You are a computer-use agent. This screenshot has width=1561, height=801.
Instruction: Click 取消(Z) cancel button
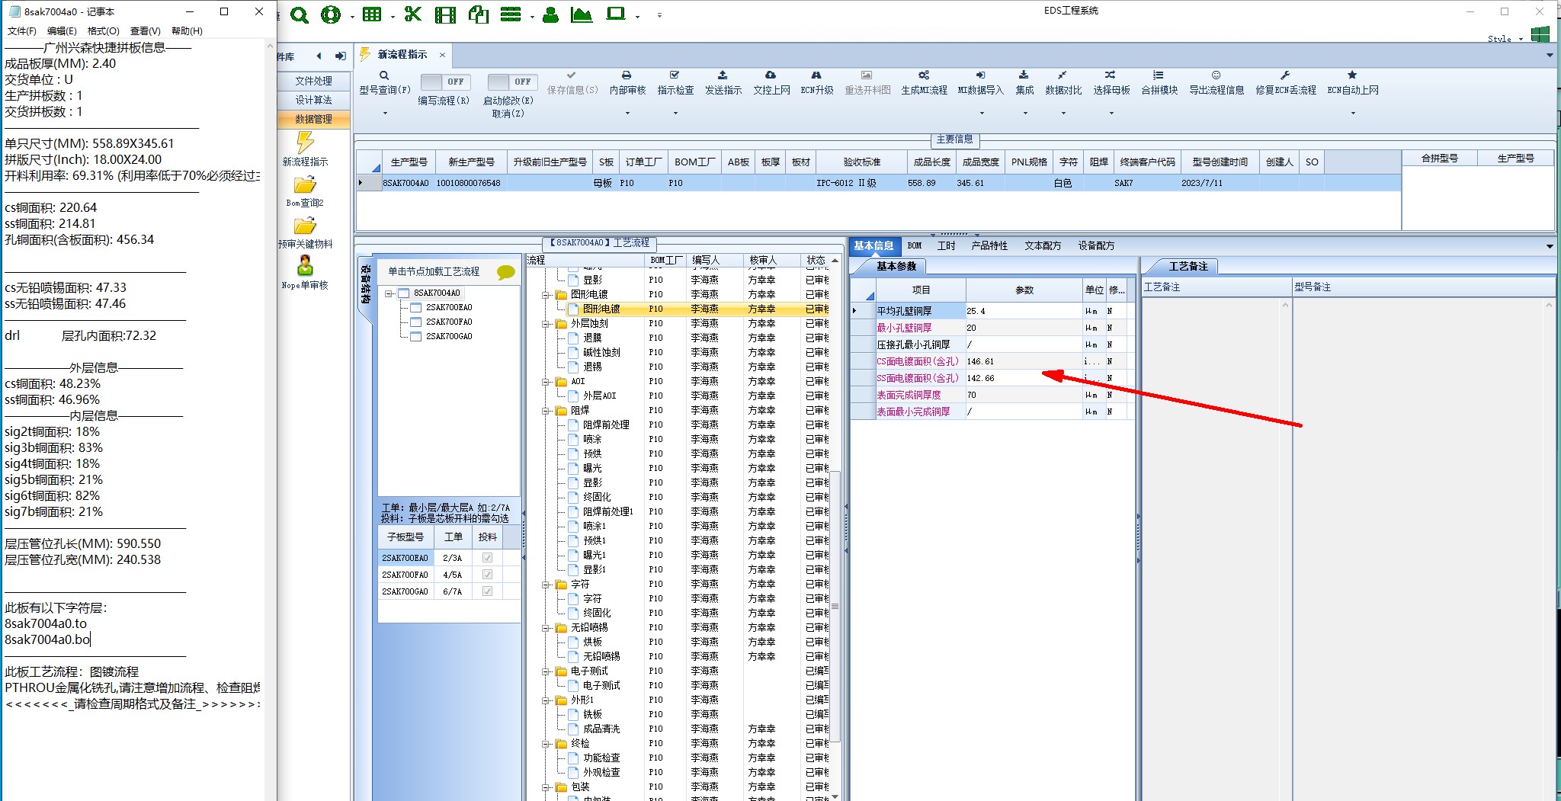508,114
